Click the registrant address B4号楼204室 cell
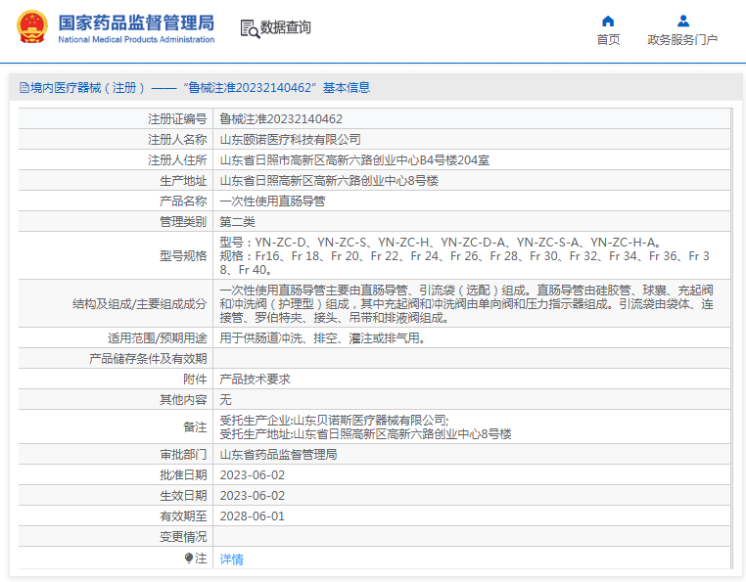746x582 pixels. coord(354,159)
